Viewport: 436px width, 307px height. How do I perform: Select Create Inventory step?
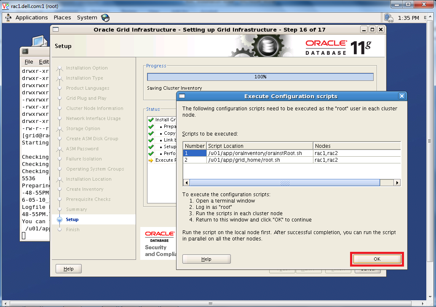(x=85, y=189)
